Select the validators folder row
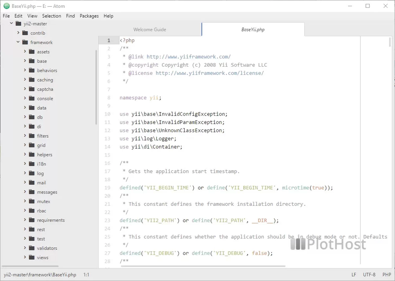The width and height of the screenshot is (395, 281). click(x=49, y=248)
